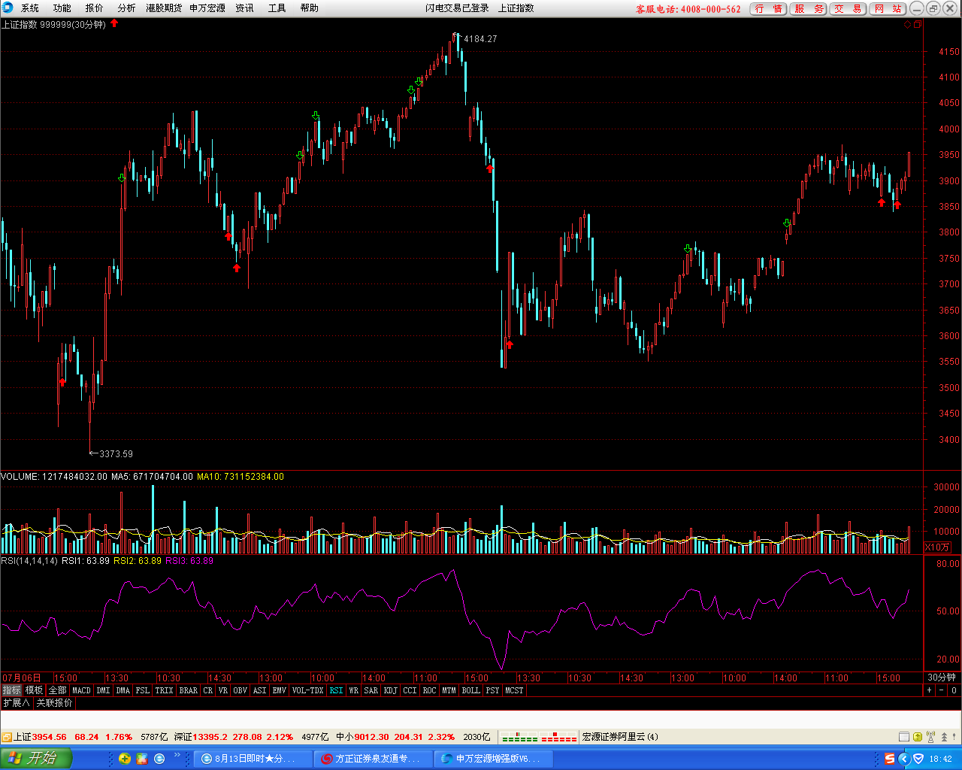Screen dimensions: 962x770
Task: Switch to the DMA indicator
Action: coord(123,690)
